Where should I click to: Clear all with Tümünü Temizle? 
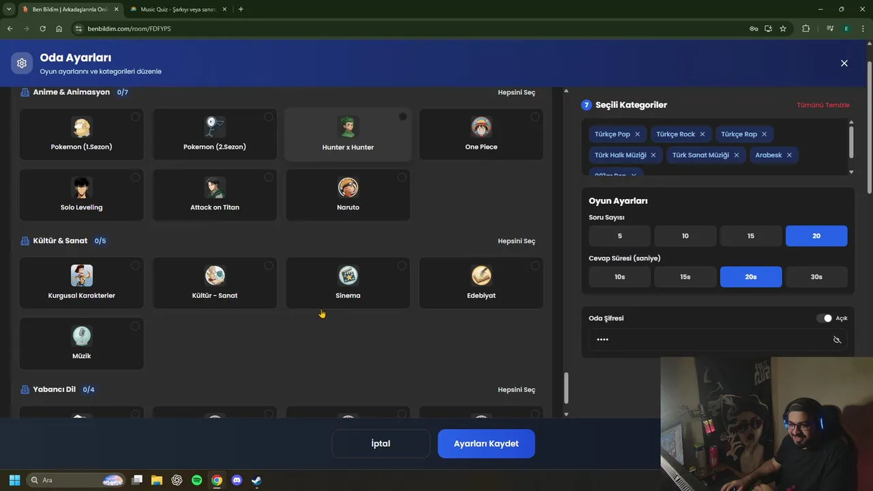823,105
